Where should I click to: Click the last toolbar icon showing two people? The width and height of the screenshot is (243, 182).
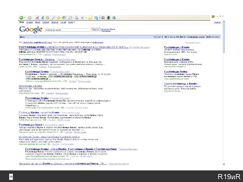[114, 18]
